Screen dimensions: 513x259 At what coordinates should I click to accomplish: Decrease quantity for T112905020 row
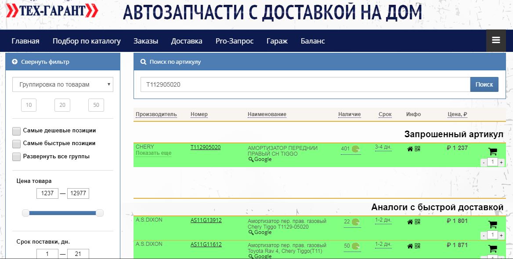(484, 162)
